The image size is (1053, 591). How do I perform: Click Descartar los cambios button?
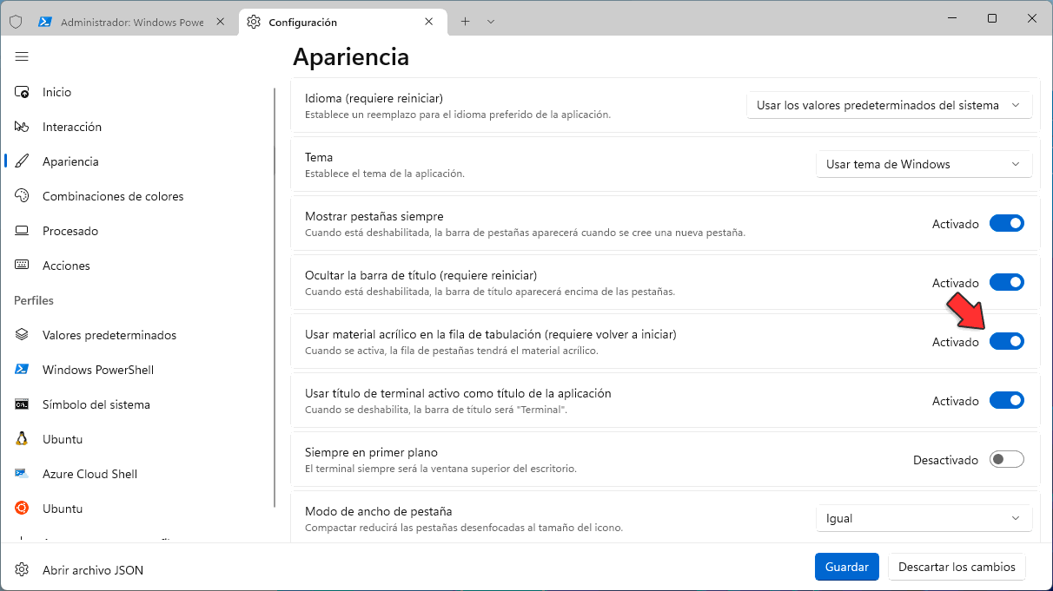[957, 567]
